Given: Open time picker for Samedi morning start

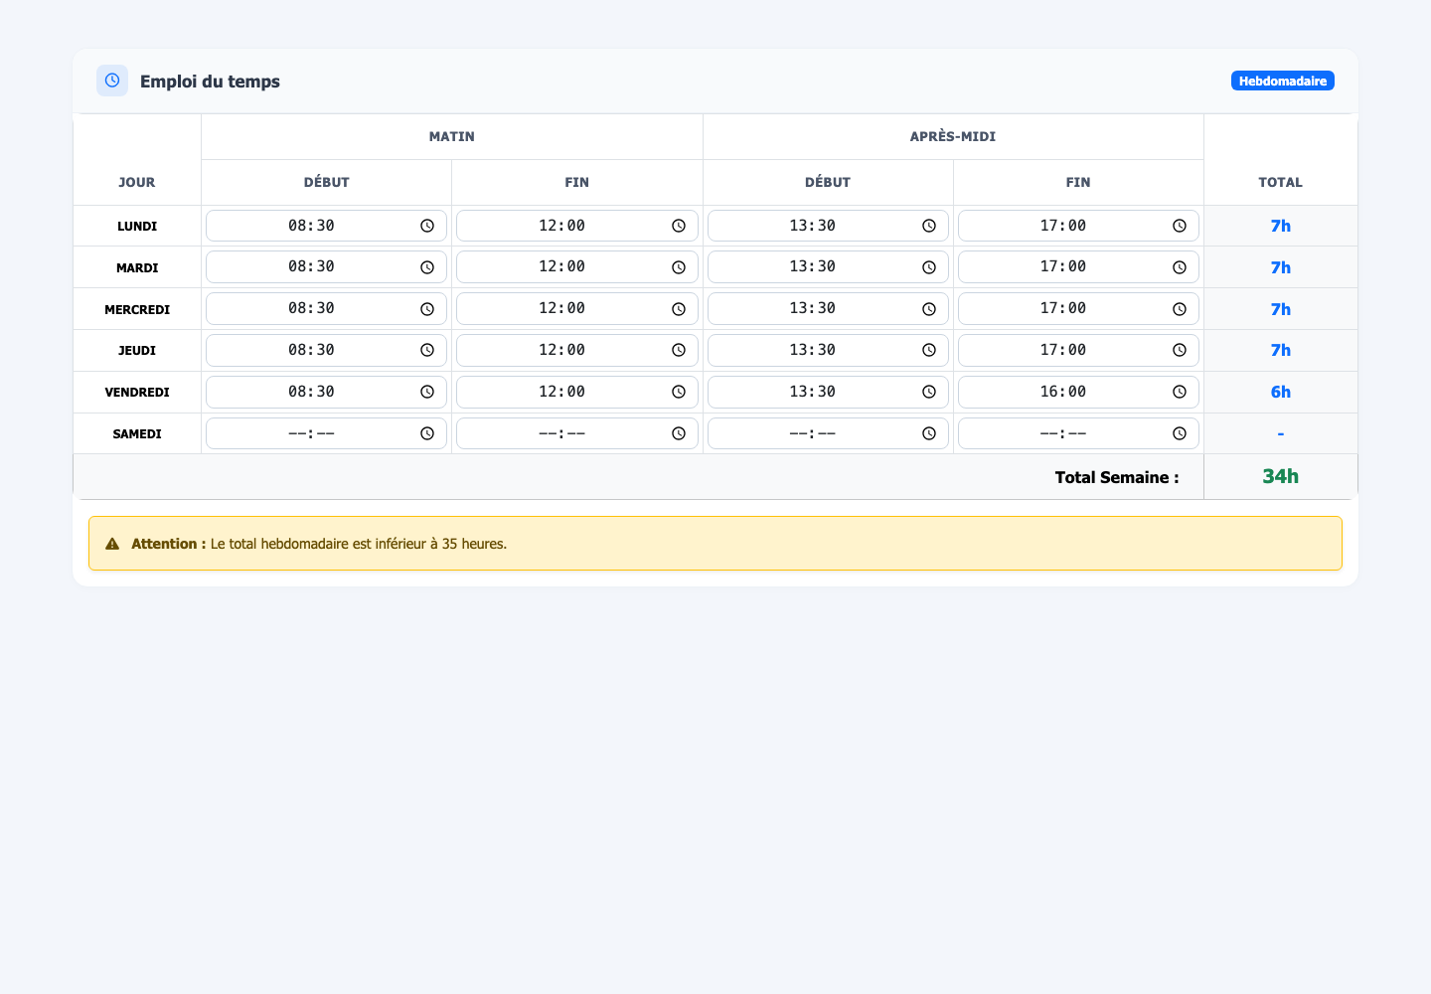Looking at the screenshot, I should coord(427,433).
